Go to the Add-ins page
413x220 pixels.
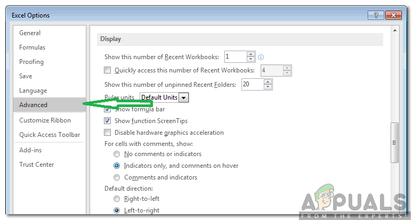50,150
